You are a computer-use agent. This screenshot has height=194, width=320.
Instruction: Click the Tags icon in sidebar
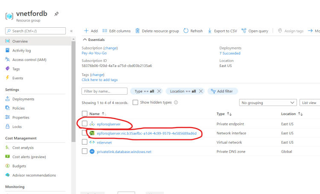[x=8, y=69]
